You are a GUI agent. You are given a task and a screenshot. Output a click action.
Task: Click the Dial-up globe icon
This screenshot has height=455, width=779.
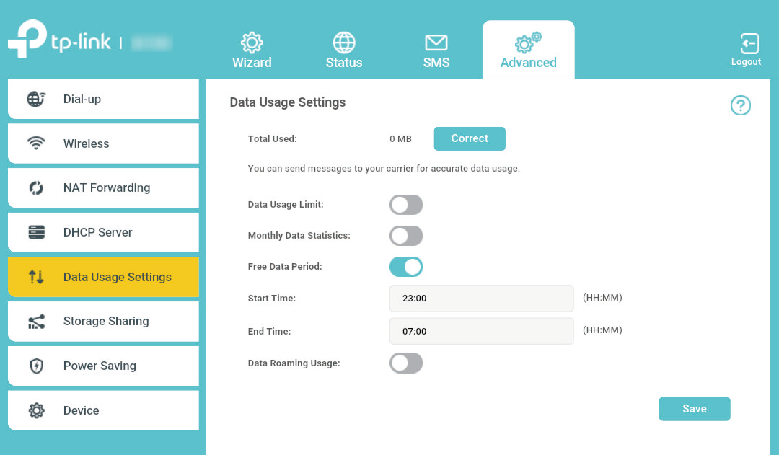(x=36, y=99)
